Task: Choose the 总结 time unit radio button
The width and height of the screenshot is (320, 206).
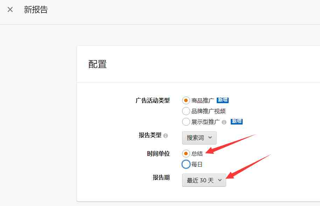Action: pyautogui.click(x=186, y=154)
